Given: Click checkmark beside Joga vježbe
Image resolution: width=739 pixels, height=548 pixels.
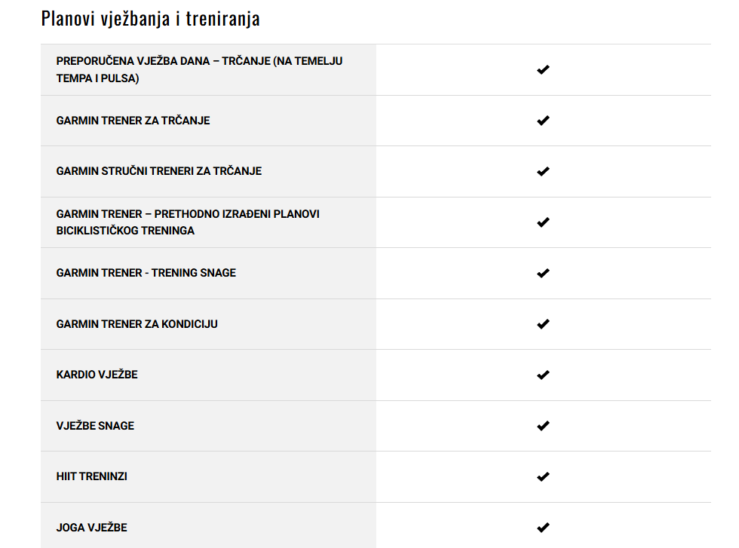Looking at the screenshot, I should [x=543, y=528].
